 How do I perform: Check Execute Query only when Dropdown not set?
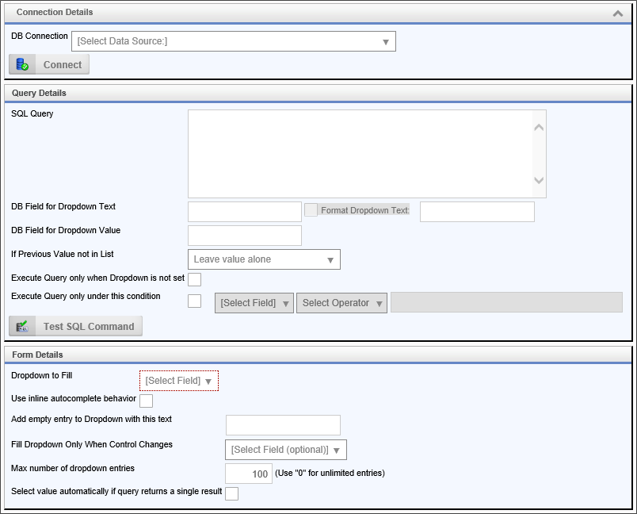pos(194,279)
